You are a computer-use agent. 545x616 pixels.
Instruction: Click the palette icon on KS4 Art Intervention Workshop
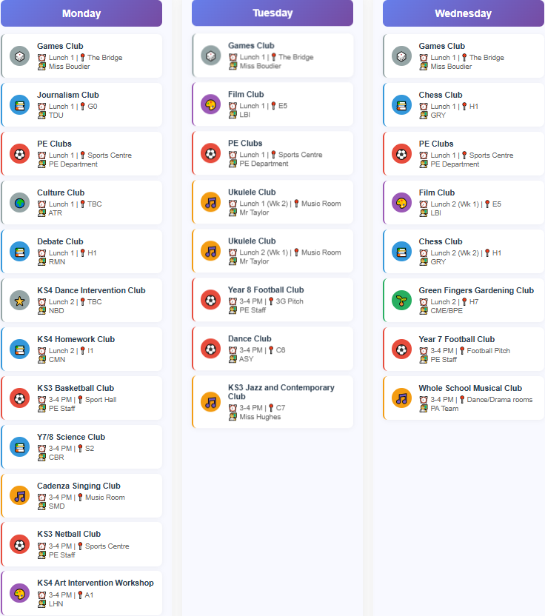coord(20,593)
